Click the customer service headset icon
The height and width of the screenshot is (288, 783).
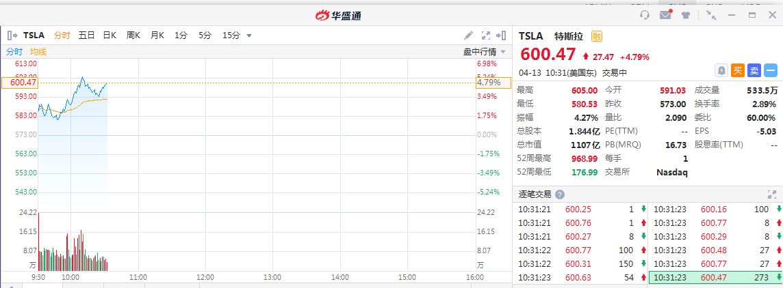(x=644, y=15)
